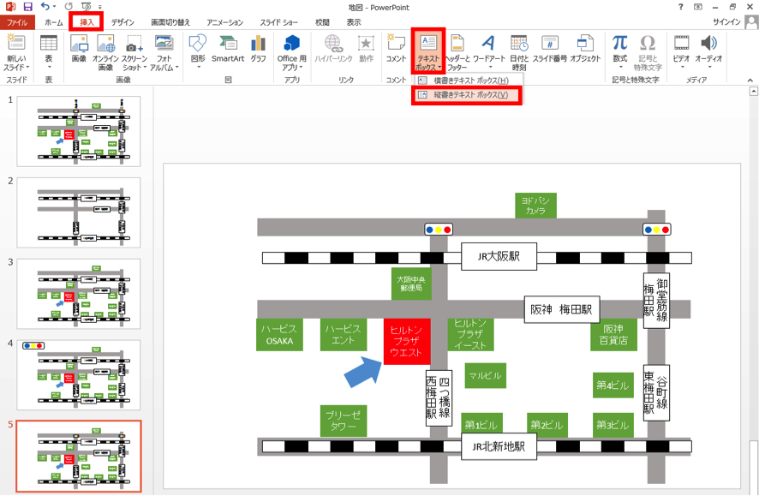This screenshot has width=759, height=496.
Task: Expand the 新しいスライド dropdown arrow
Action: click(x=27, y=68)
